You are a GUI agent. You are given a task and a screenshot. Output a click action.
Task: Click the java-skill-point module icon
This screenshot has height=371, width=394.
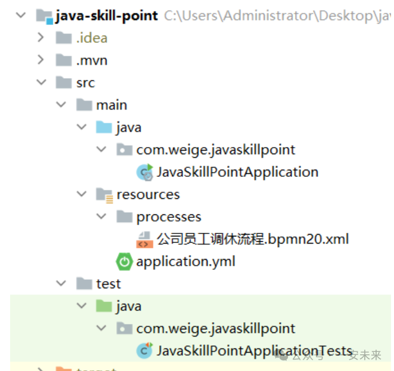coord(44,15)
